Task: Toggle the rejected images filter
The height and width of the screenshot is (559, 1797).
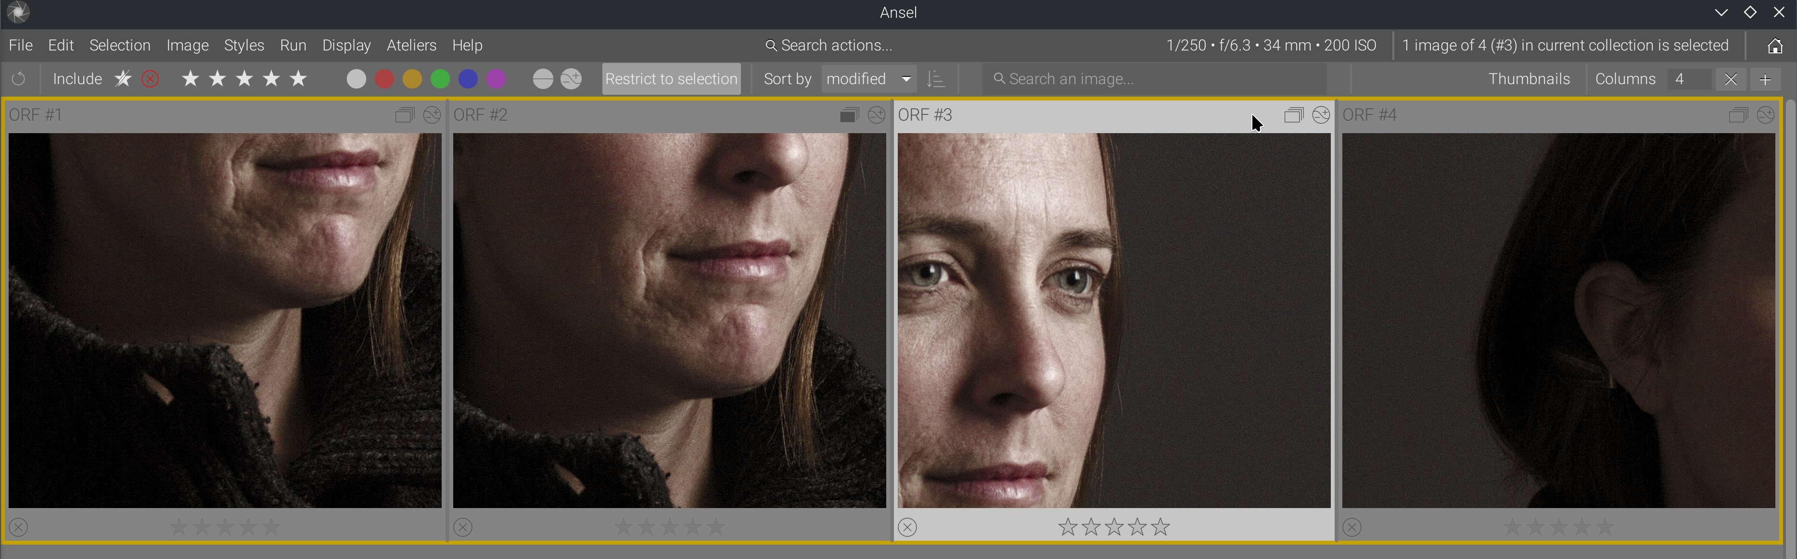Action: click(x=150, y=79)
